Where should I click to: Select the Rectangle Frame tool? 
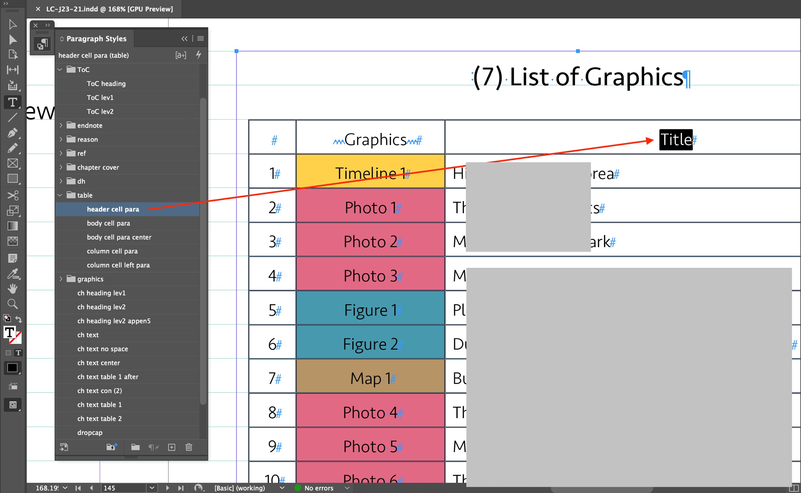13,163
